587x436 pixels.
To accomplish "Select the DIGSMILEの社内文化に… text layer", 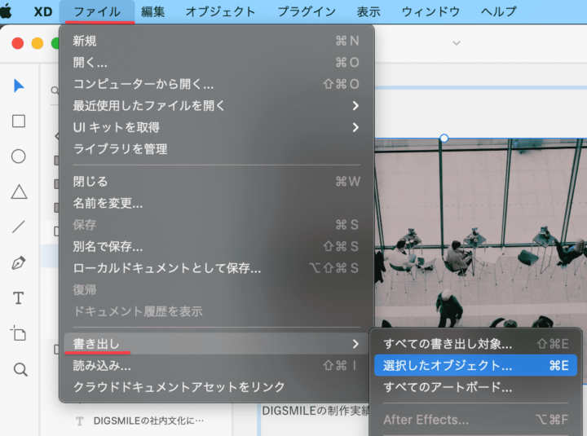I will tap(148, 421).
